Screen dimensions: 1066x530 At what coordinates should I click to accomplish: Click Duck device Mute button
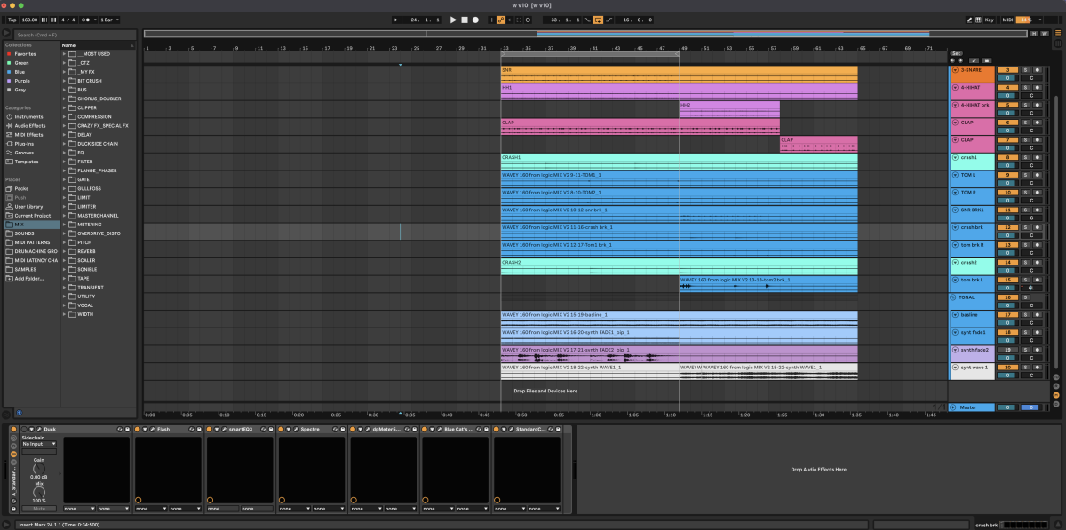(38, 509)
